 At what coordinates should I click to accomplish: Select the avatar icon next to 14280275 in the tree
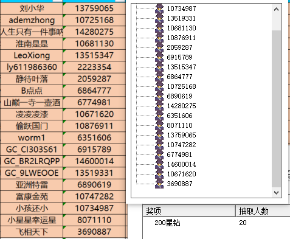pyautogui.click(x=159, y=106)
